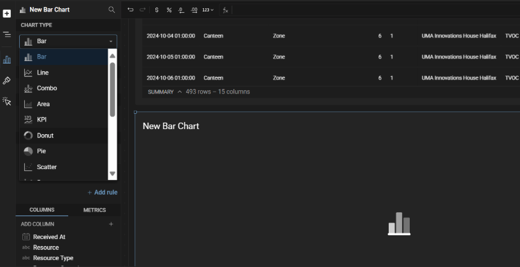Increase decimal places
Viewport: 520px width, 267px height.
194,10
